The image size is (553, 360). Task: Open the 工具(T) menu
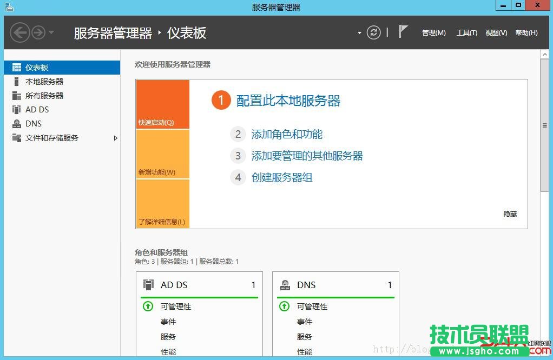(x=466, y=32)
